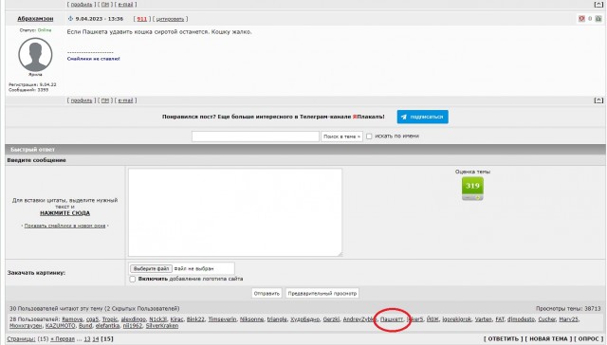This screenshot has width=607, height=345.
Task: Open 'ПМ' link below Абрахамзон's post
Action: pos(105,100)
